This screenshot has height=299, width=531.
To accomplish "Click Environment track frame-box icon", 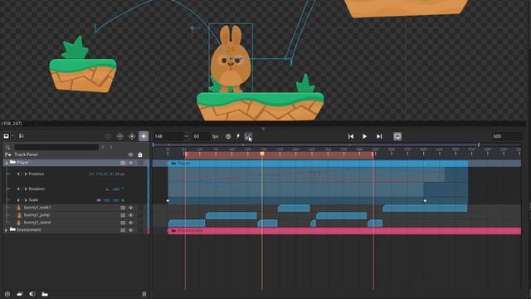I will [123, 230].
